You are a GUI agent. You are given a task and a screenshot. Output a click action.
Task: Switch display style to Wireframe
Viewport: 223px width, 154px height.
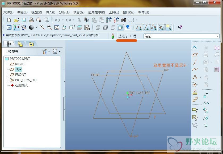tap(98, 27)
